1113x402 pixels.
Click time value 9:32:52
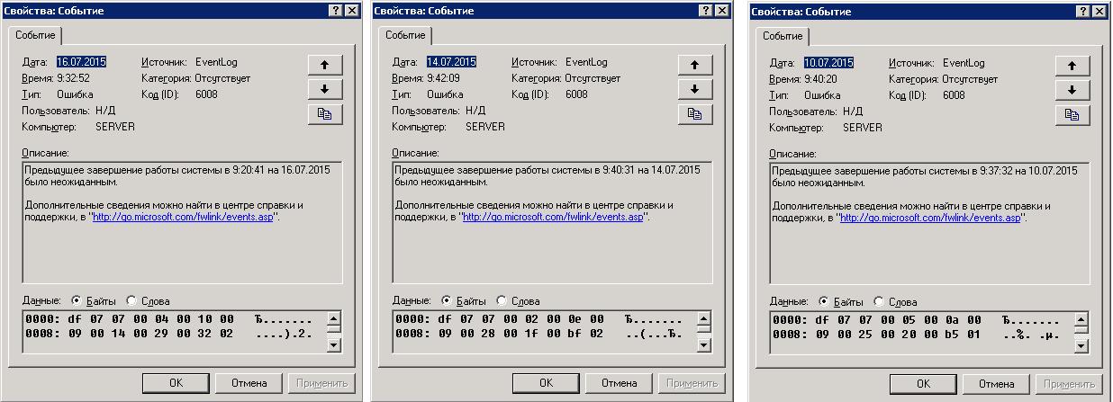pos(75,78)
